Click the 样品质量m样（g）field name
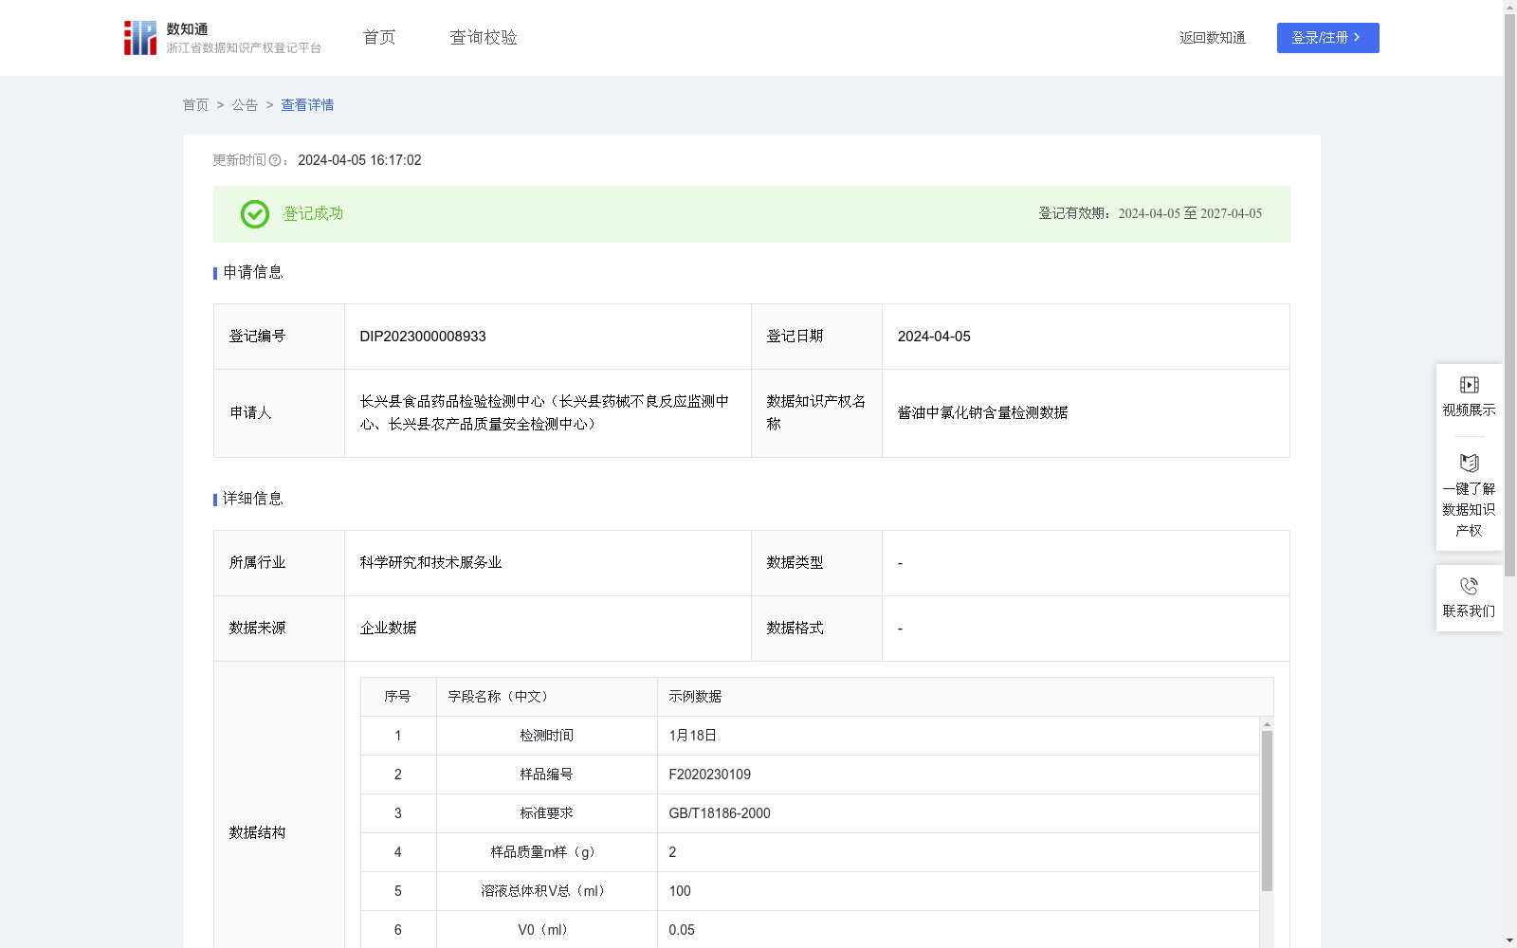The height and width of the screenshot is (948, 1517). 546,852
